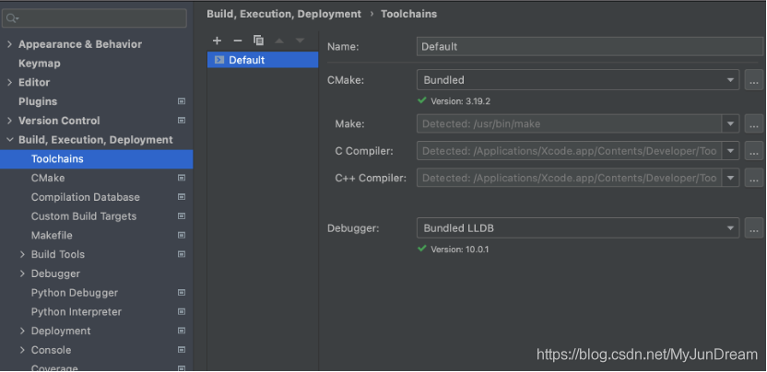Select Keymap in the settings sidebar
The width and height of the screenshot is (767, 372).
pos(39,64)
